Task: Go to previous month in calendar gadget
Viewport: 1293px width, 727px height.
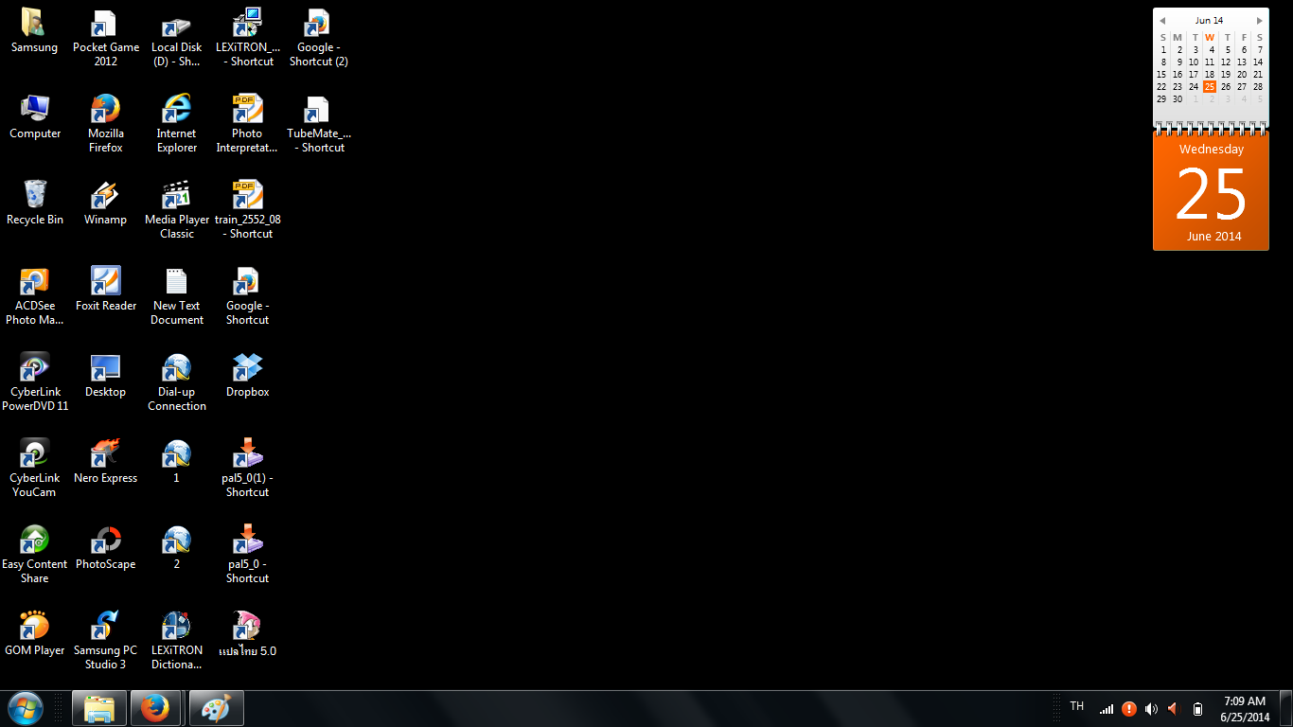Action: tap(1162, 21)
